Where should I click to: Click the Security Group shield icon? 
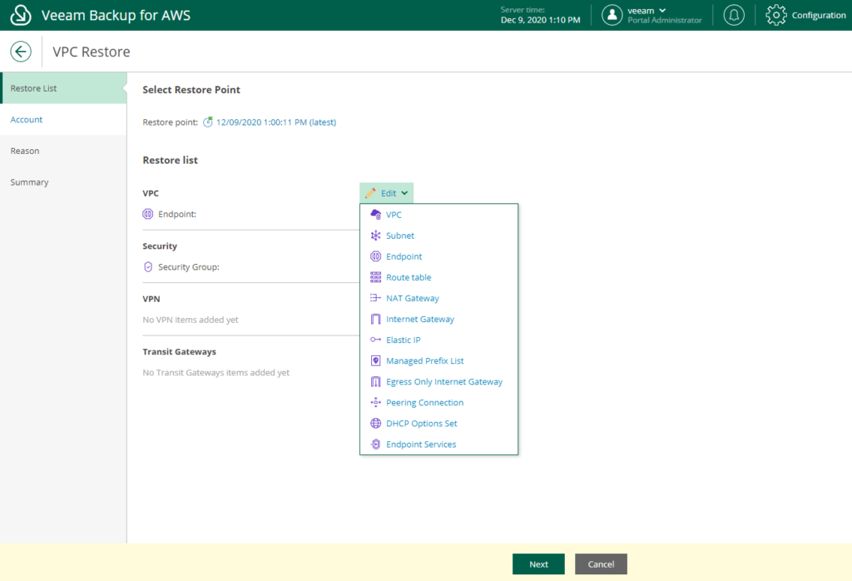tap(148, 267)
